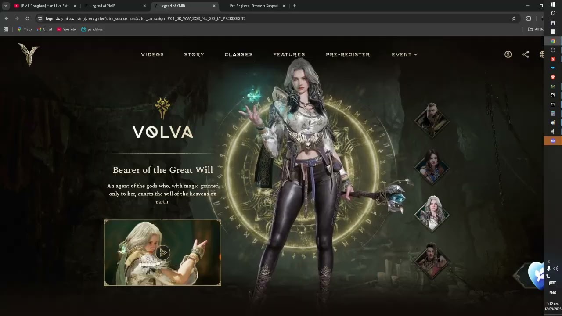Open Discord from the taskbar
The width and height of the screenshot is (562, 316).
[x=553, y=141]
